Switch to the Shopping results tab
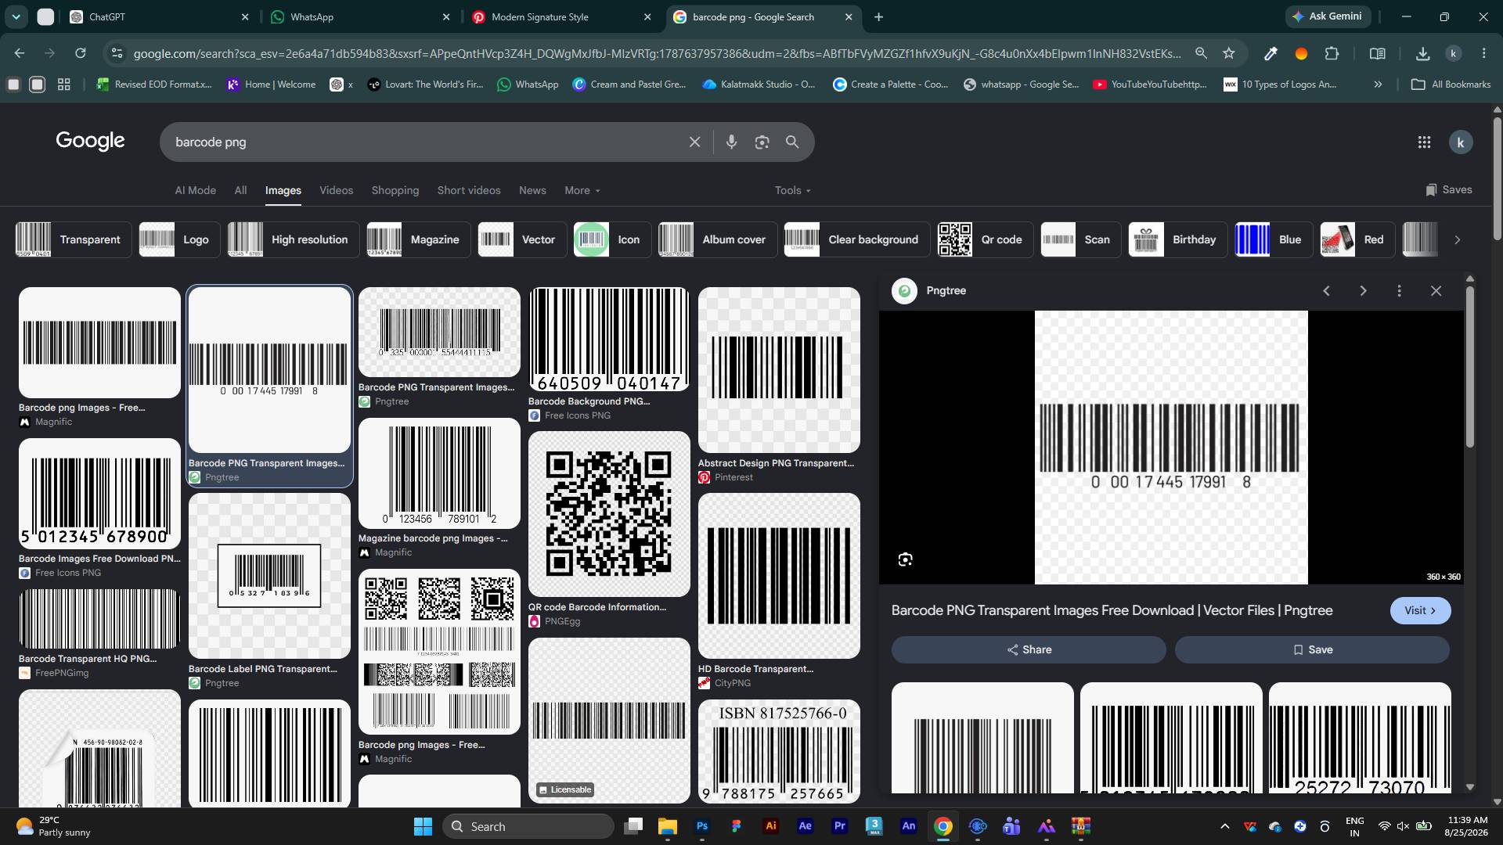This screenshot has height=845, width=1503. coord(395,190)
